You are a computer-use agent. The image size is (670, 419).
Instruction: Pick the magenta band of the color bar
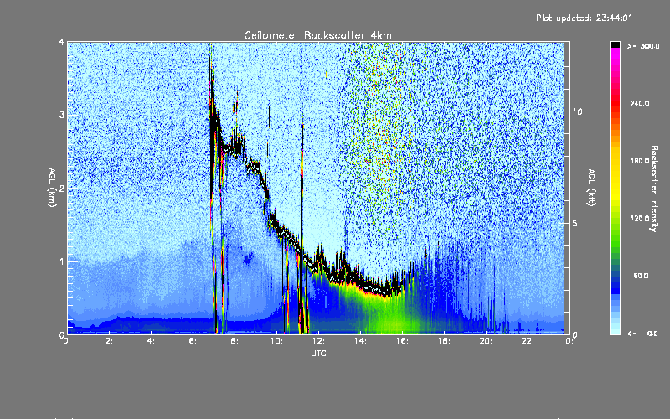[615, 55]
